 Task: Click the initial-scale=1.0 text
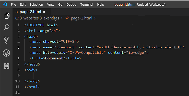[x=161, y=47]
